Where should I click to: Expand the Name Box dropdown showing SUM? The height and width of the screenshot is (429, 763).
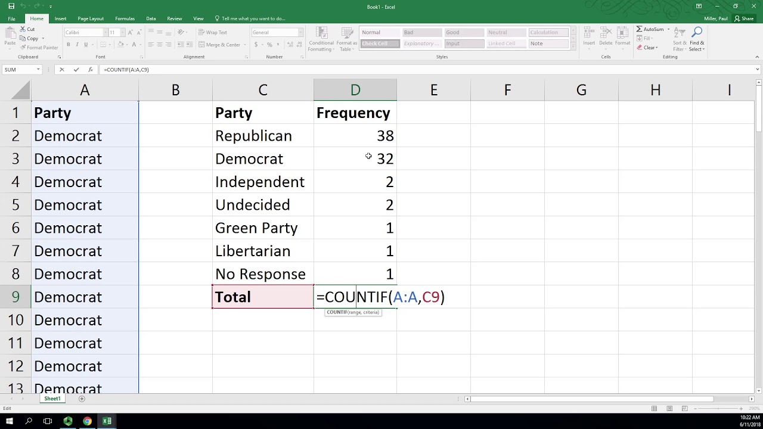(38, 70)
